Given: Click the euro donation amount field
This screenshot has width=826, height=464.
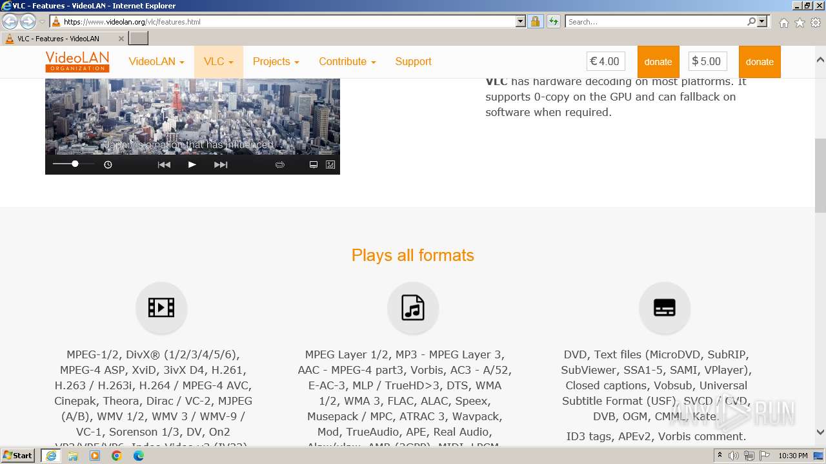Looking at the screenshot, I should (605, 62).
